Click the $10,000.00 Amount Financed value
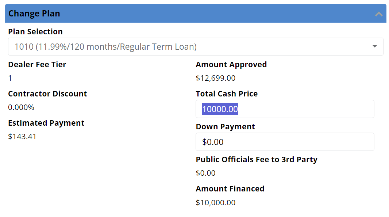389x217 pixels. tap(216, 202)
